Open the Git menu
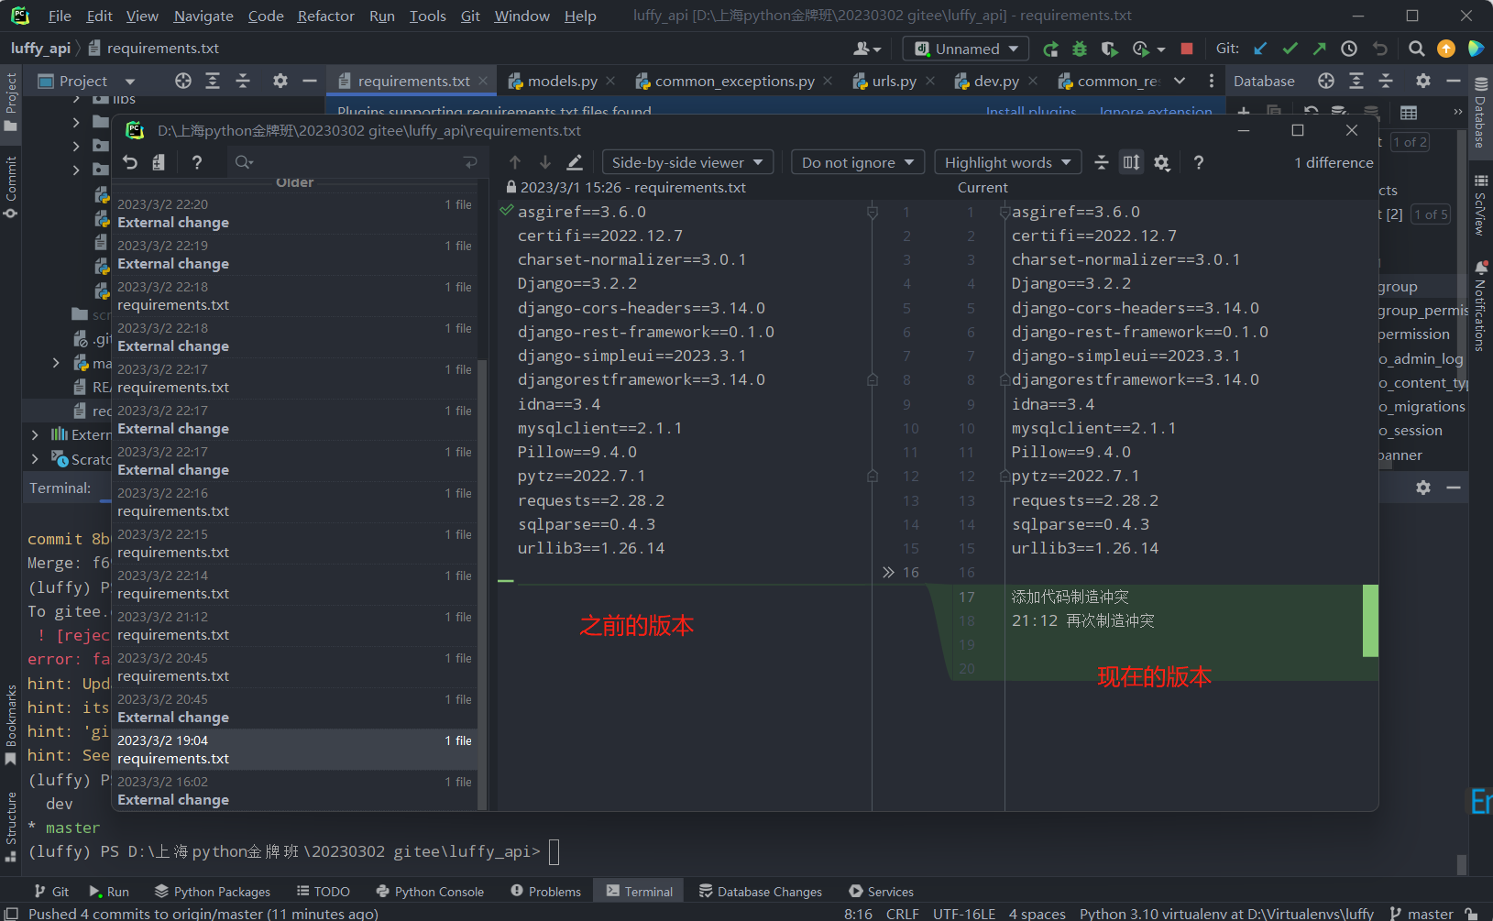The image size is (1493, 921). tap(470, 16)
